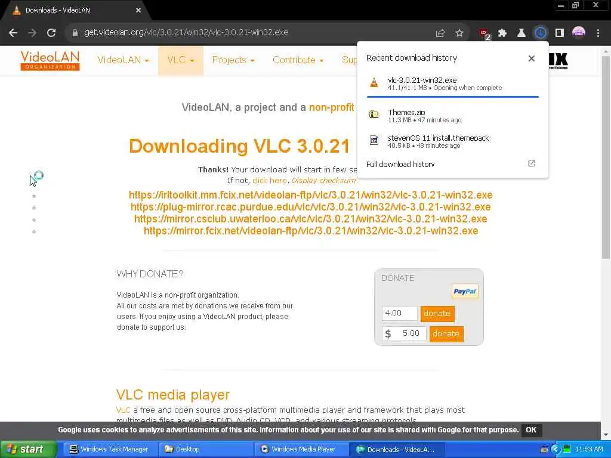Open the Chrome profile avatar
Viewport: 611px width, 458px height.
tap(579, 33)
